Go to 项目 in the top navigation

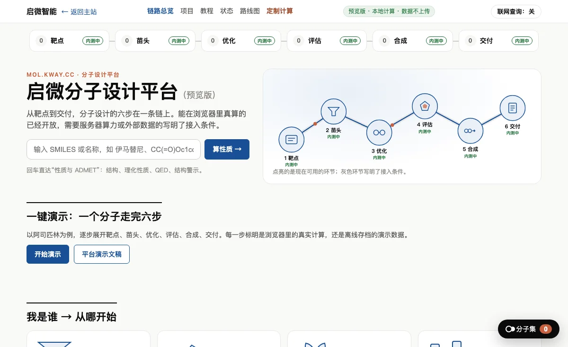click(x=187, y=11)
